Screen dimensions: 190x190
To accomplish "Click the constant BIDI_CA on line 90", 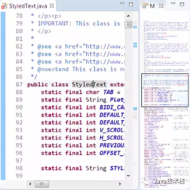I will tap(112, 107).
